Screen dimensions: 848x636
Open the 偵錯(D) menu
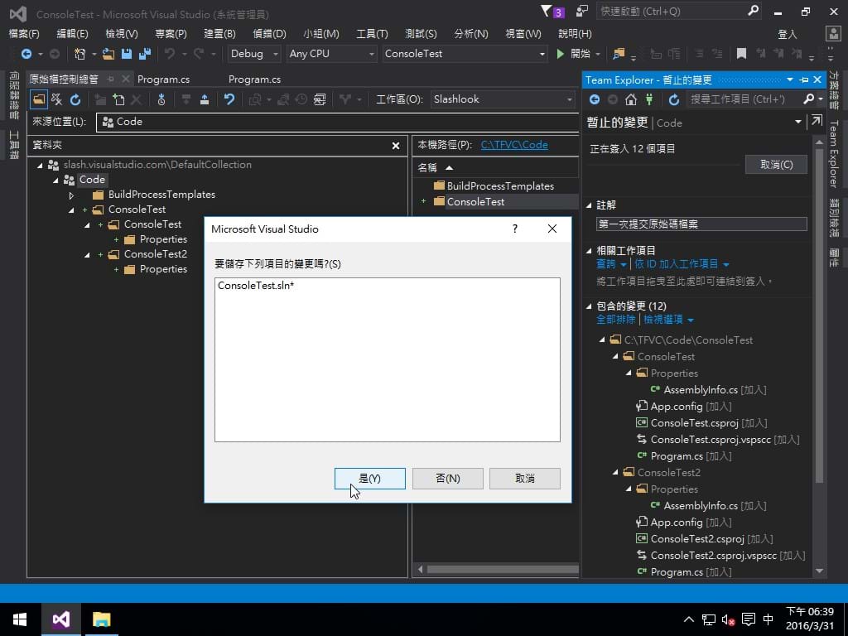click(x=269, y=33)
